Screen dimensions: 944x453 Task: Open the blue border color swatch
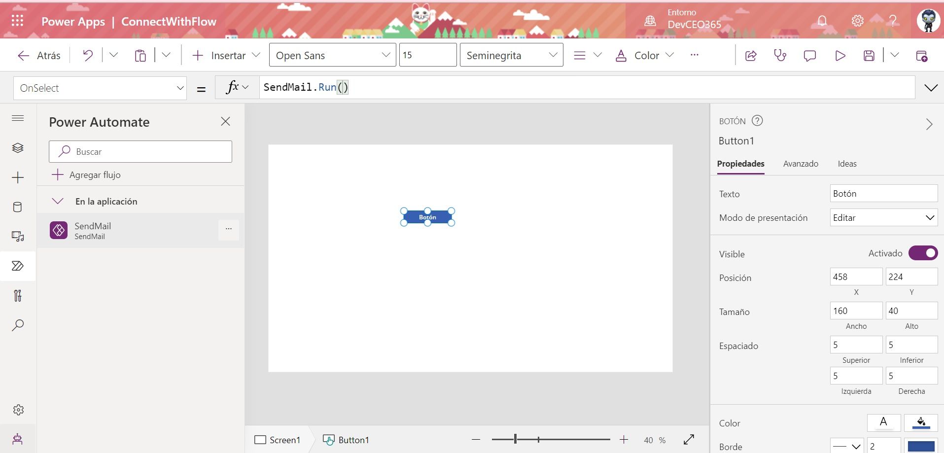pyautogui.click(x=921, y=446)
